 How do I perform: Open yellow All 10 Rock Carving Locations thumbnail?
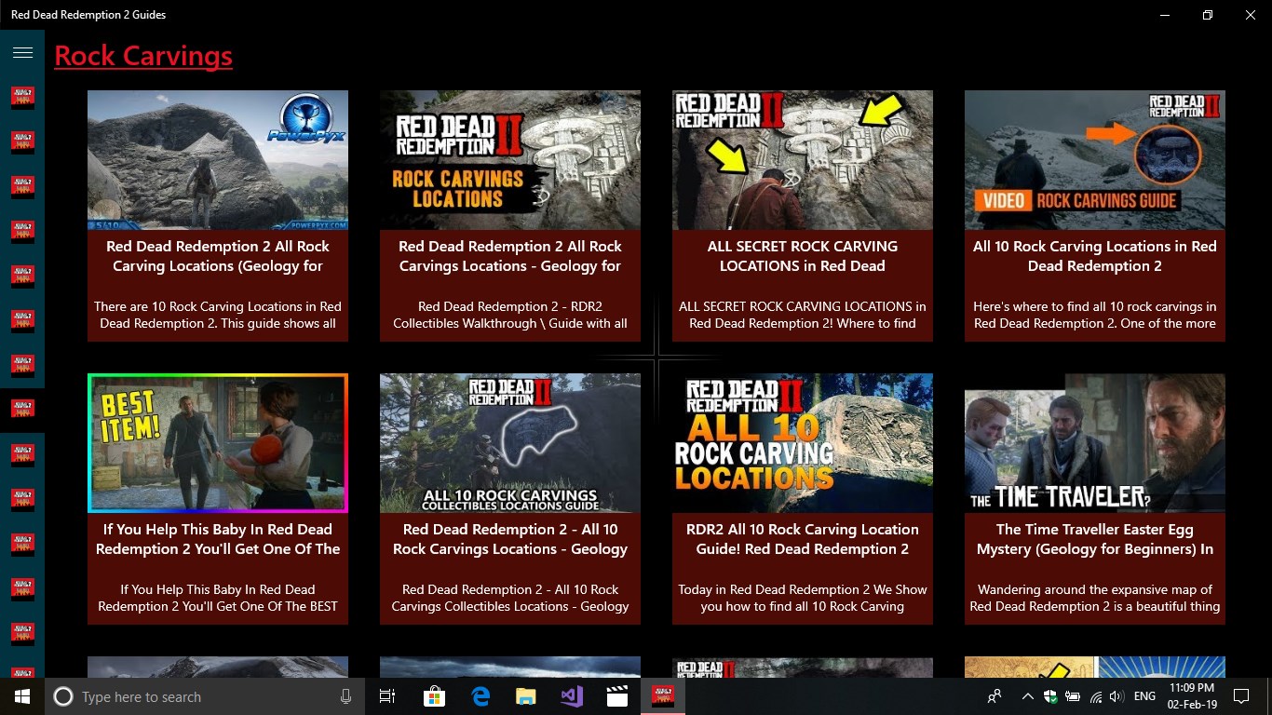pos(803,443)
